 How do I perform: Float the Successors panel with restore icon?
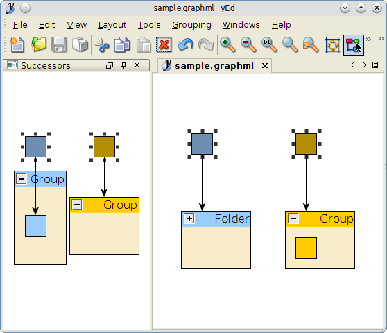(x=110, y=65)
